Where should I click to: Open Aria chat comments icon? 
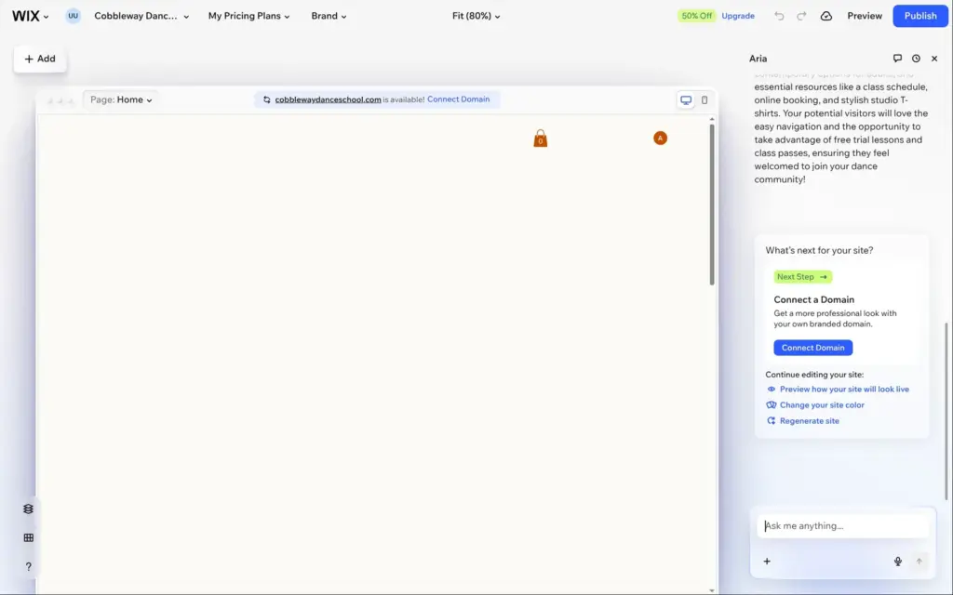pos(897,59)
